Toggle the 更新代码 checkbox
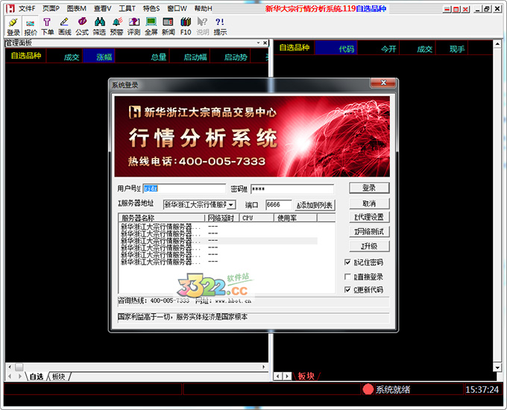 347,290
